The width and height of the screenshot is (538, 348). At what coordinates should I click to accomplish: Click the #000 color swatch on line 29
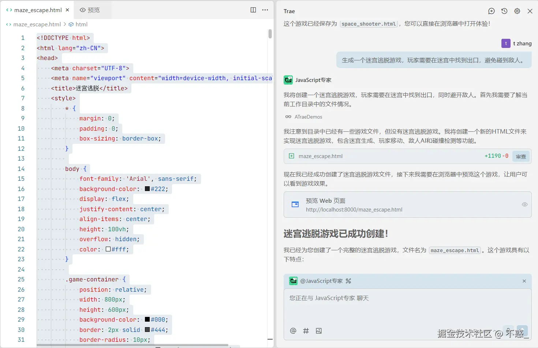147,319
